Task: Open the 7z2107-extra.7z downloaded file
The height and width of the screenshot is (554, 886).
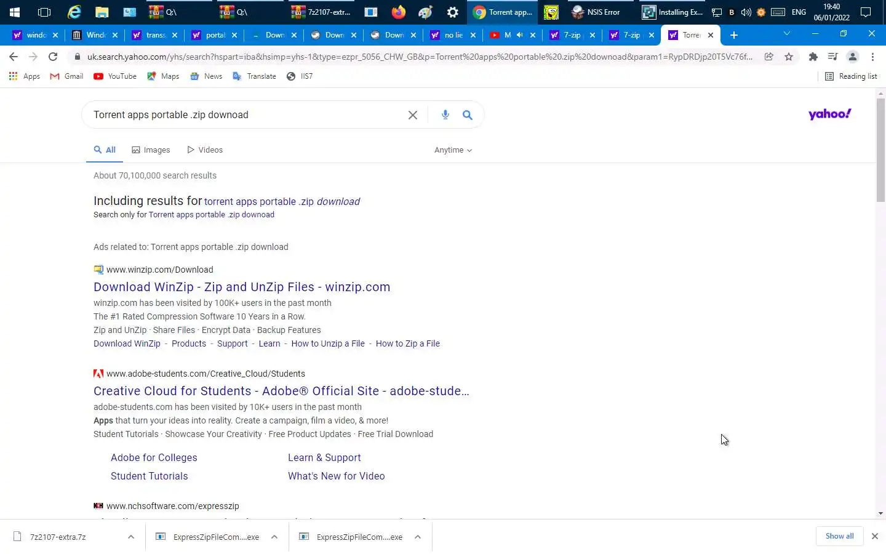Action: tap(58, 537)
